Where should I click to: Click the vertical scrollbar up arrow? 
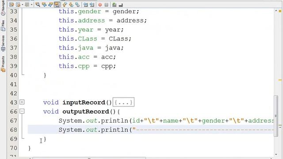click(276, 11)
